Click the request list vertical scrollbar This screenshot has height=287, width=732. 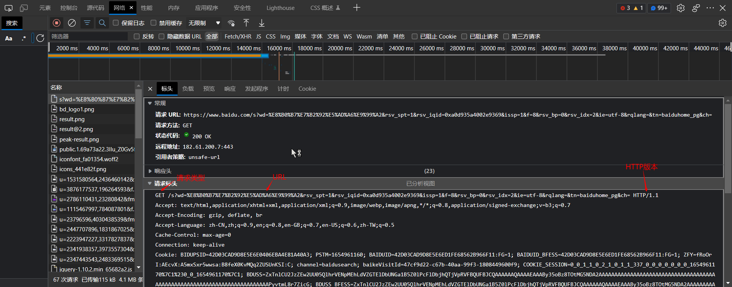click(x=138, y=114)
